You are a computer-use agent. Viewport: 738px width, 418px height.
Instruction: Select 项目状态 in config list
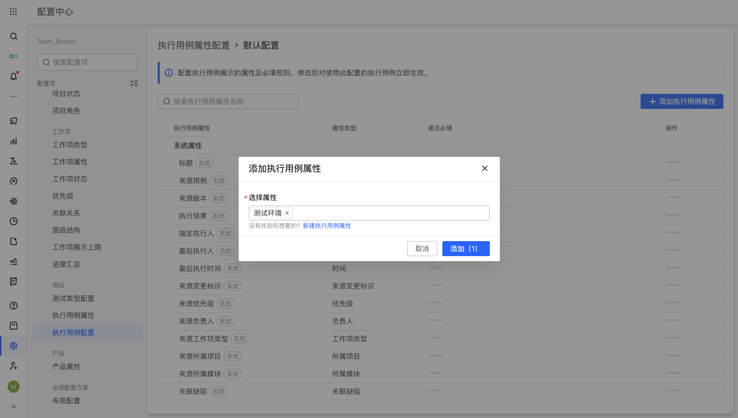tap(66, 94)
